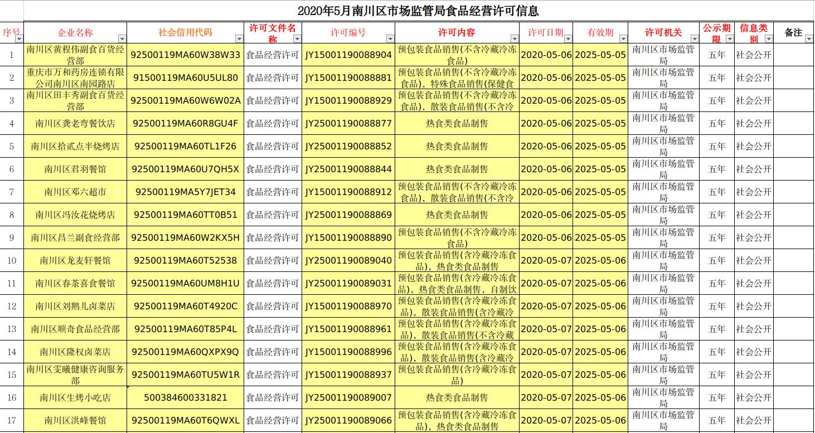Select license number JY15001190088904
The height and width of the screenshot is (433, 815).
point(348,55)
